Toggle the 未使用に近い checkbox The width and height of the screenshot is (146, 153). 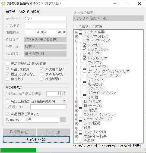(42, 69)
